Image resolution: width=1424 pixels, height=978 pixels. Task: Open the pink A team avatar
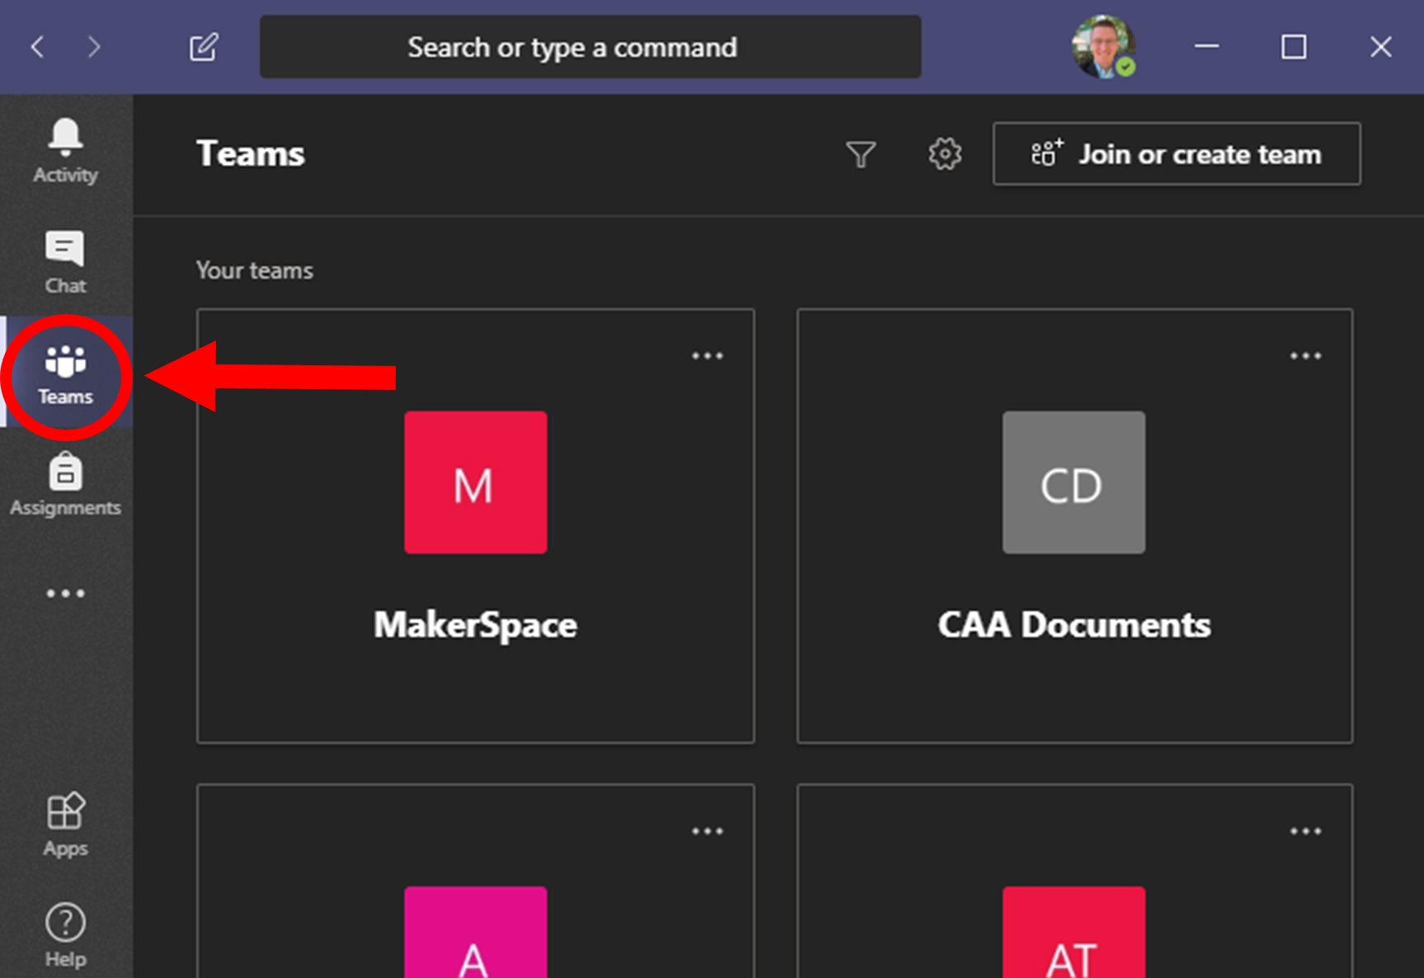point(476,932)
